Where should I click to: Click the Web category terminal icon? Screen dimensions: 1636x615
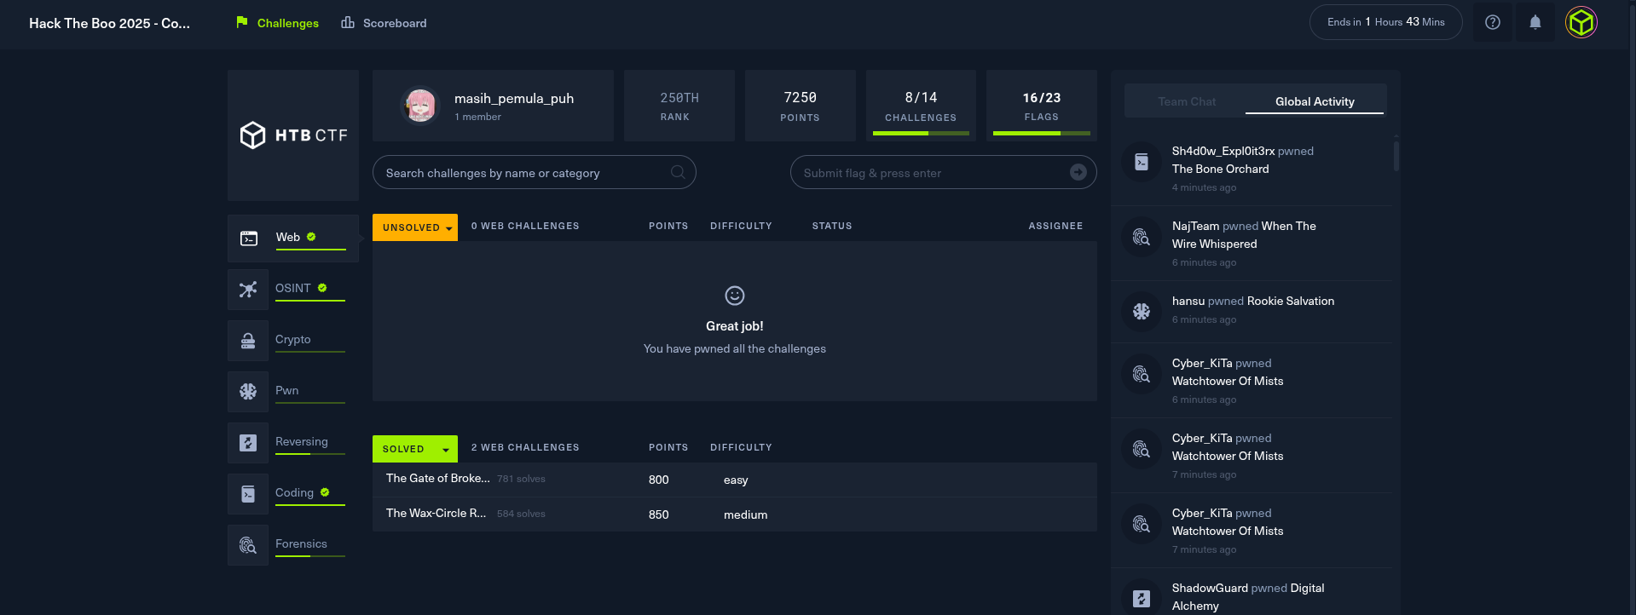coord(249,239)
